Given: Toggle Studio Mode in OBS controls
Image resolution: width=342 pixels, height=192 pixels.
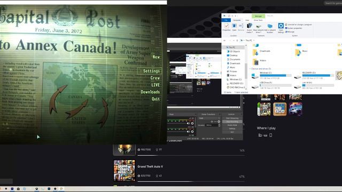Looking at the screenshot, I should [x=232, y=125].
